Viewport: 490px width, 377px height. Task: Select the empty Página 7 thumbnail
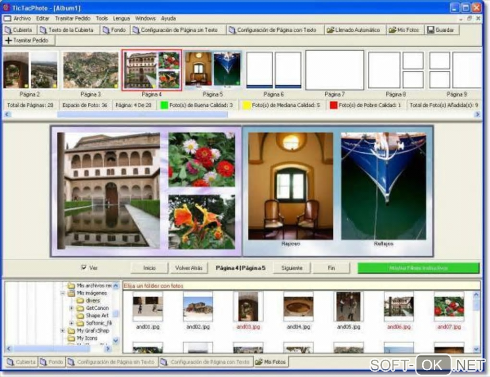coord(335,70)
